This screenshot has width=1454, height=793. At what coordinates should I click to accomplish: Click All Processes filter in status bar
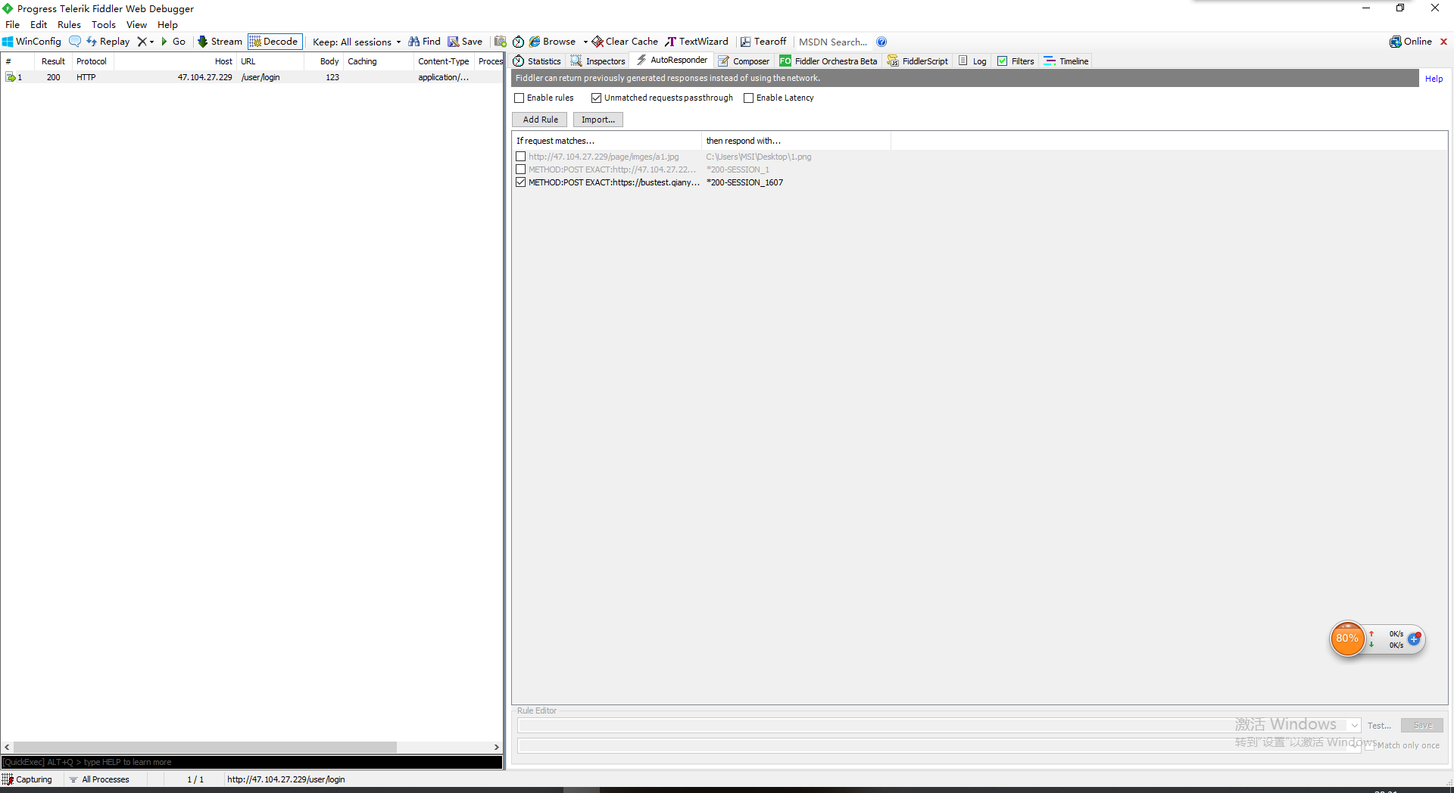tap(99, 779)
